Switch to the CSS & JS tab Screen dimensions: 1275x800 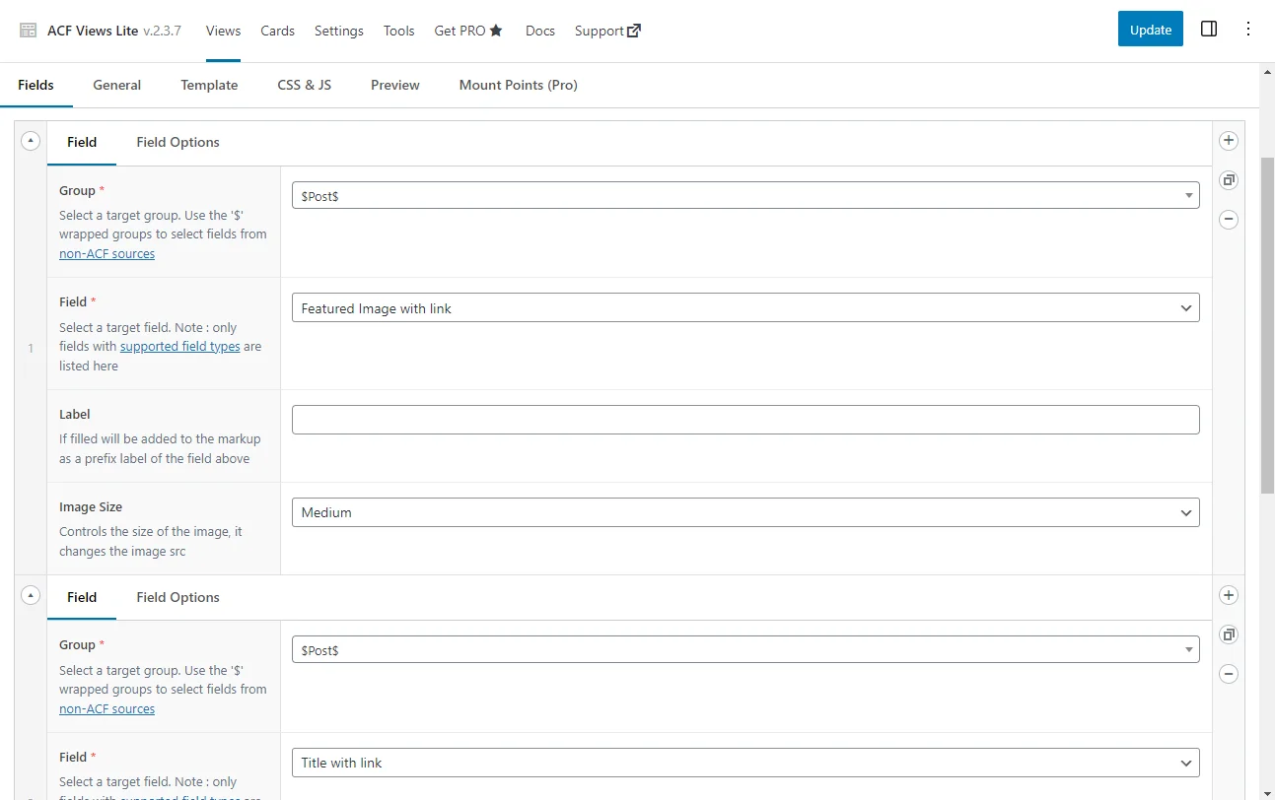coord(305,85)
